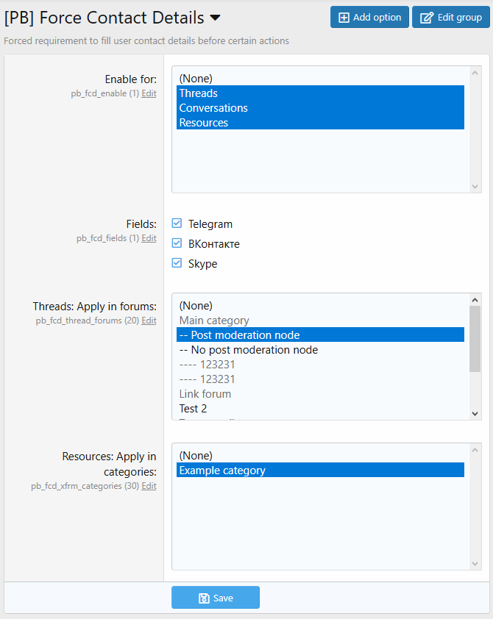The image size is (493, 619).
Task: Click Edit link for pb_fcd_fields
Action: [x=149, y=238]
